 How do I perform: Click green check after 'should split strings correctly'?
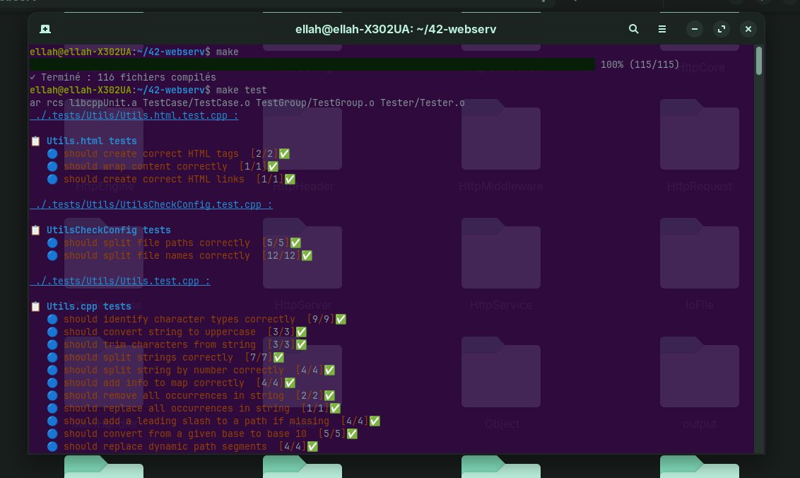pos(278,358)
